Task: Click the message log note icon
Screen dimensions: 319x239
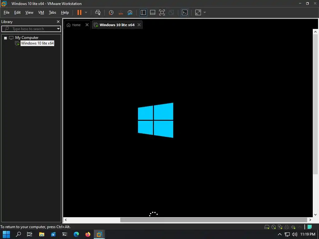Action: [x=310, y=227]
